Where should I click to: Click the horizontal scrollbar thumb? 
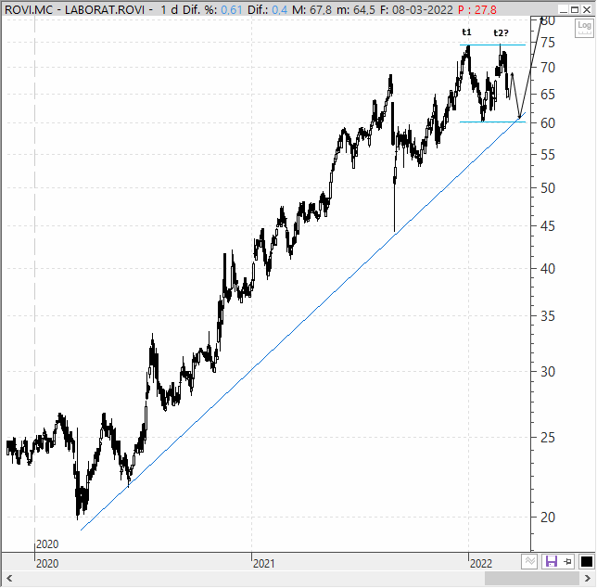point(532,579)
